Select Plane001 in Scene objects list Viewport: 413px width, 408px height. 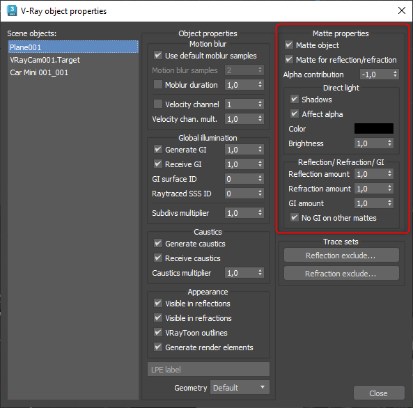[x=73, y=47]
